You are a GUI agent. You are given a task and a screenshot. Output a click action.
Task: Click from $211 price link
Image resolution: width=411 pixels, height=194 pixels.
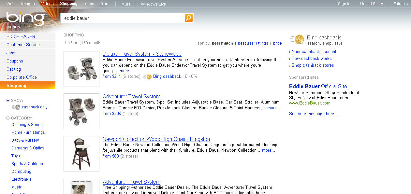(x=112, y=76)
